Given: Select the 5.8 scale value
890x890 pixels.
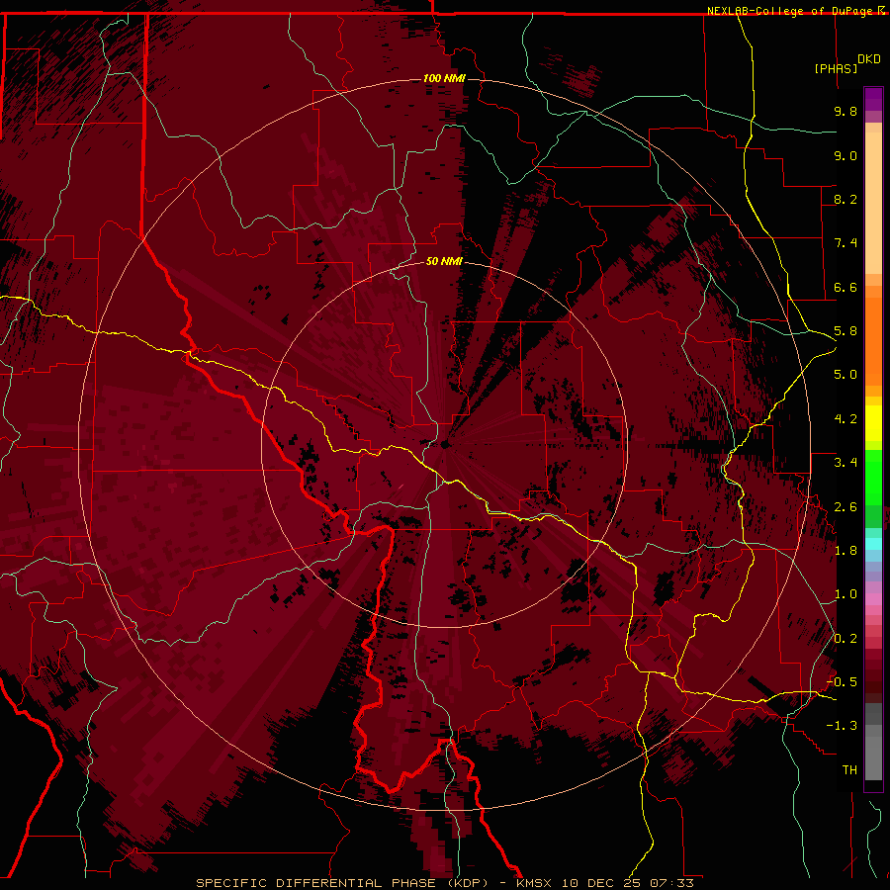Looking at the screenshot, I should [845, 331].
